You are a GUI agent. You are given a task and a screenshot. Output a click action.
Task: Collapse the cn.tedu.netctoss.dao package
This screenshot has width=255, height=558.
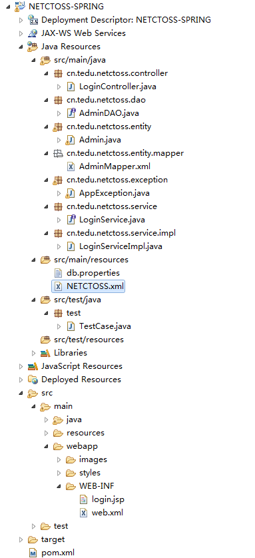pos(47,101)
